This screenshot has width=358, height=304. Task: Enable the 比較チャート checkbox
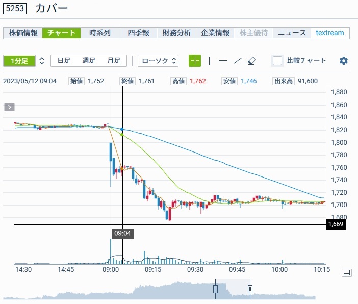(277, 60)
